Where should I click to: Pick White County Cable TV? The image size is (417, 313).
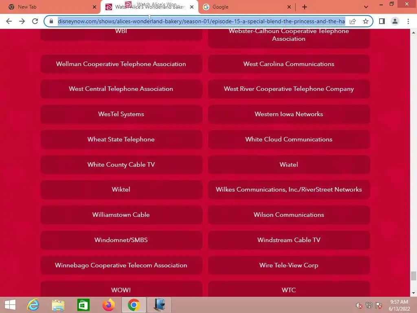[x=121, y=165]
